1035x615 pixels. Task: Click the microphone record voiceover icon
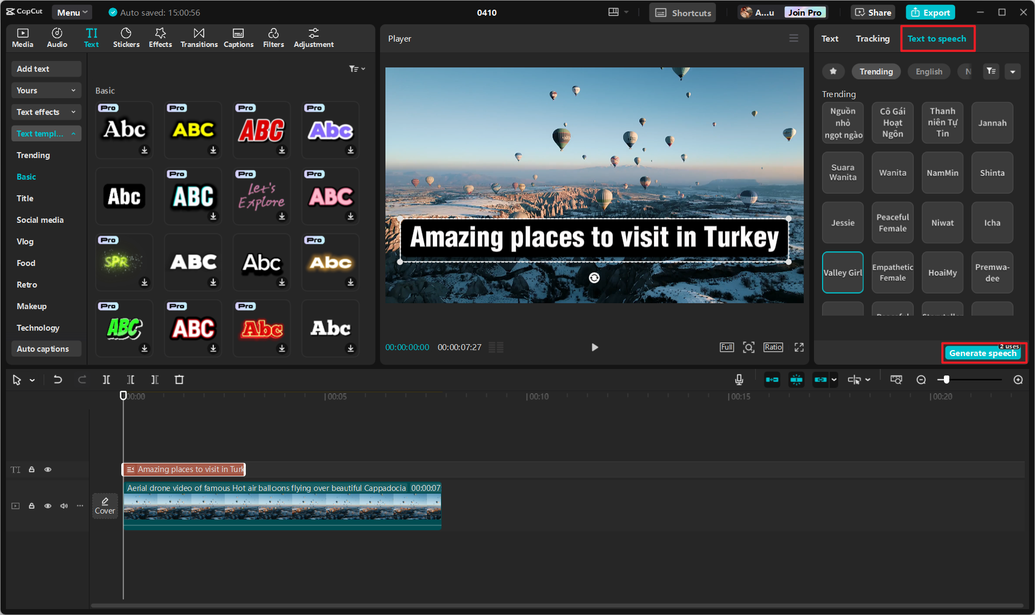[739, 380]
